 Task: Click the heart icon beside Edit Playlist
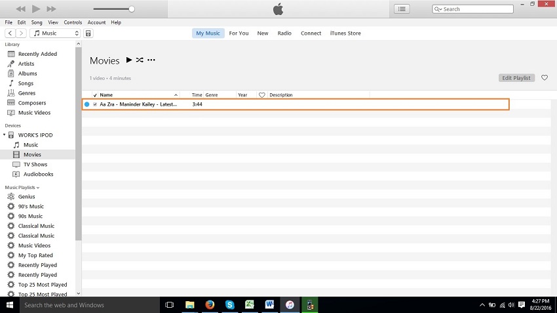click(x=544, y=78)
